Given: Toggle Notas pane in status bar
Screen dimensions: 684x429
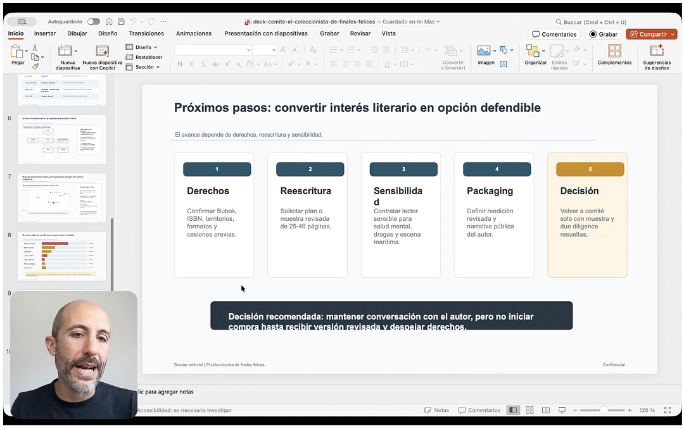Looking at the screenshot, I should click(436, 410).
